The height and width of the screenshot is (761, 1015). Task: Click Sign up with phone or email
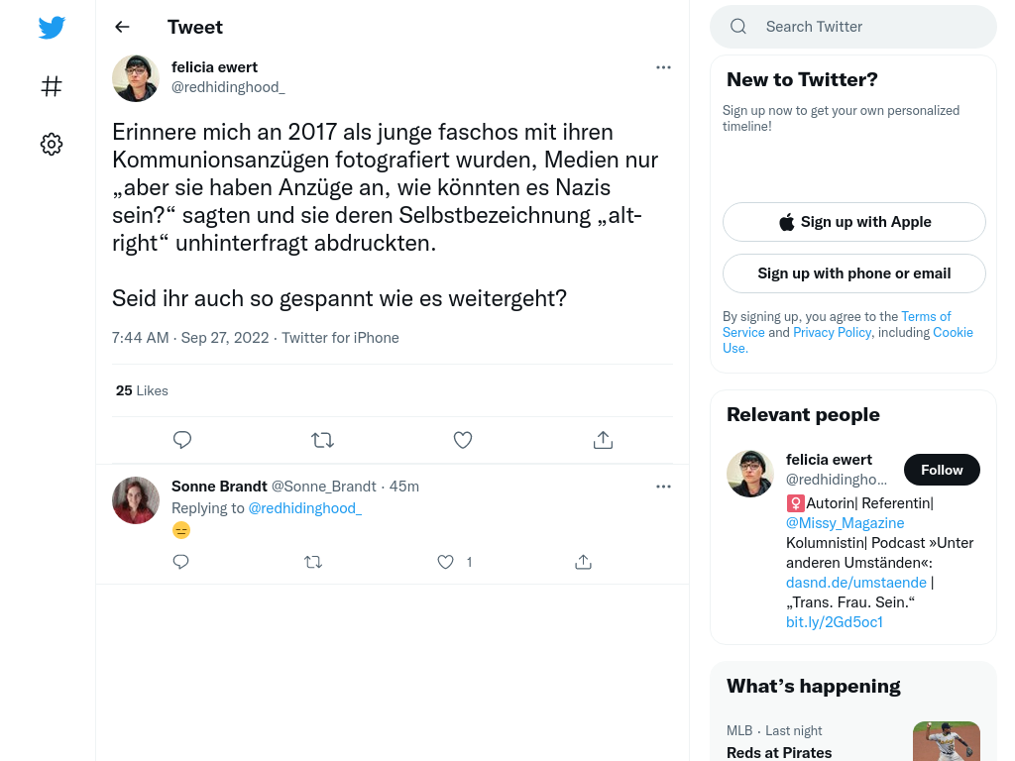tap(853, 273)
